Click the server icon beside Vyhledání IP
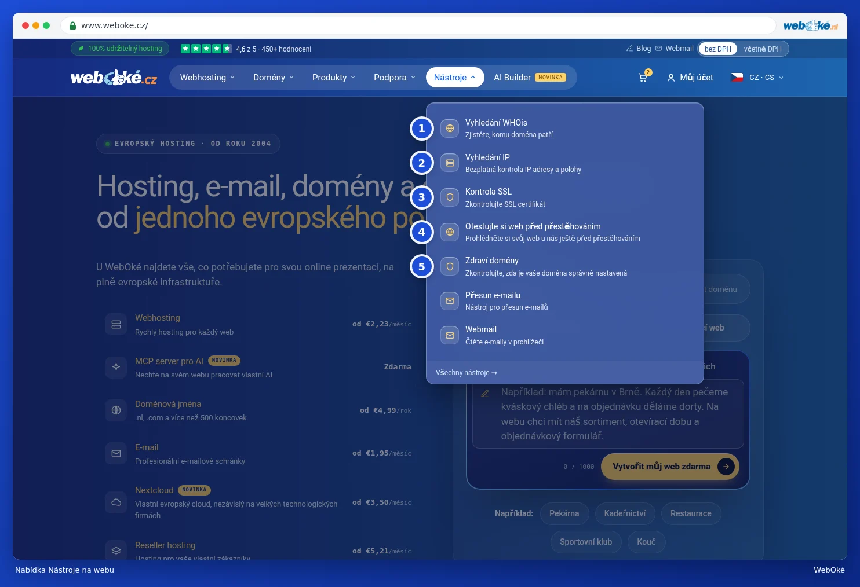 [x=450, y=163]
